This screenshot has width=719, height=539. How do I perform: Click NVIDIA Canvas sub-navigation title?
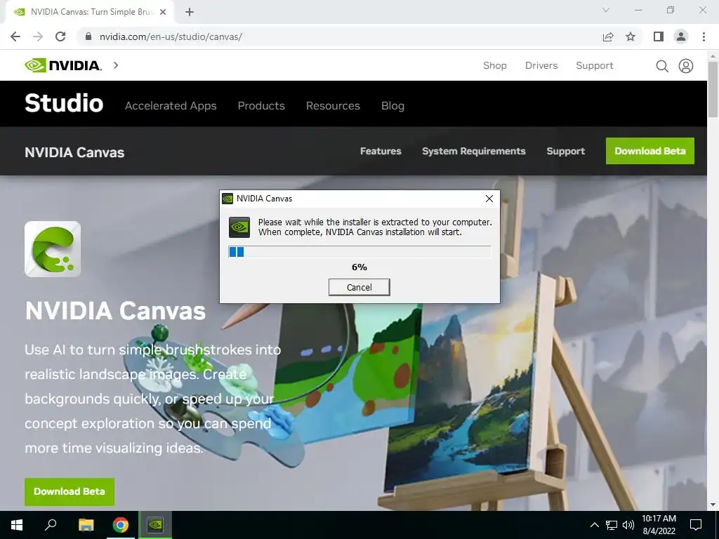pos(74,152)
